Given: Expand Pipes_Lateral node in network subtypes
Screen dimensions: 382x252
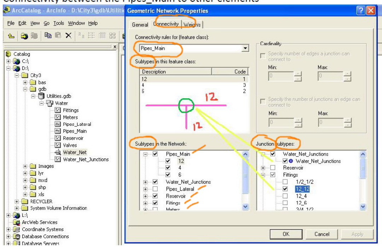Looking at the screenshot, I should coord(145,189).
